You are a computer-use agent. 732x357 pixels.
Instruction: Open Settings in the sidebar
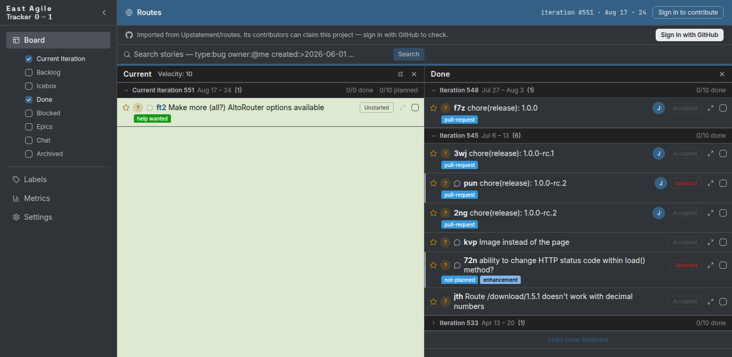click(58, 217)
